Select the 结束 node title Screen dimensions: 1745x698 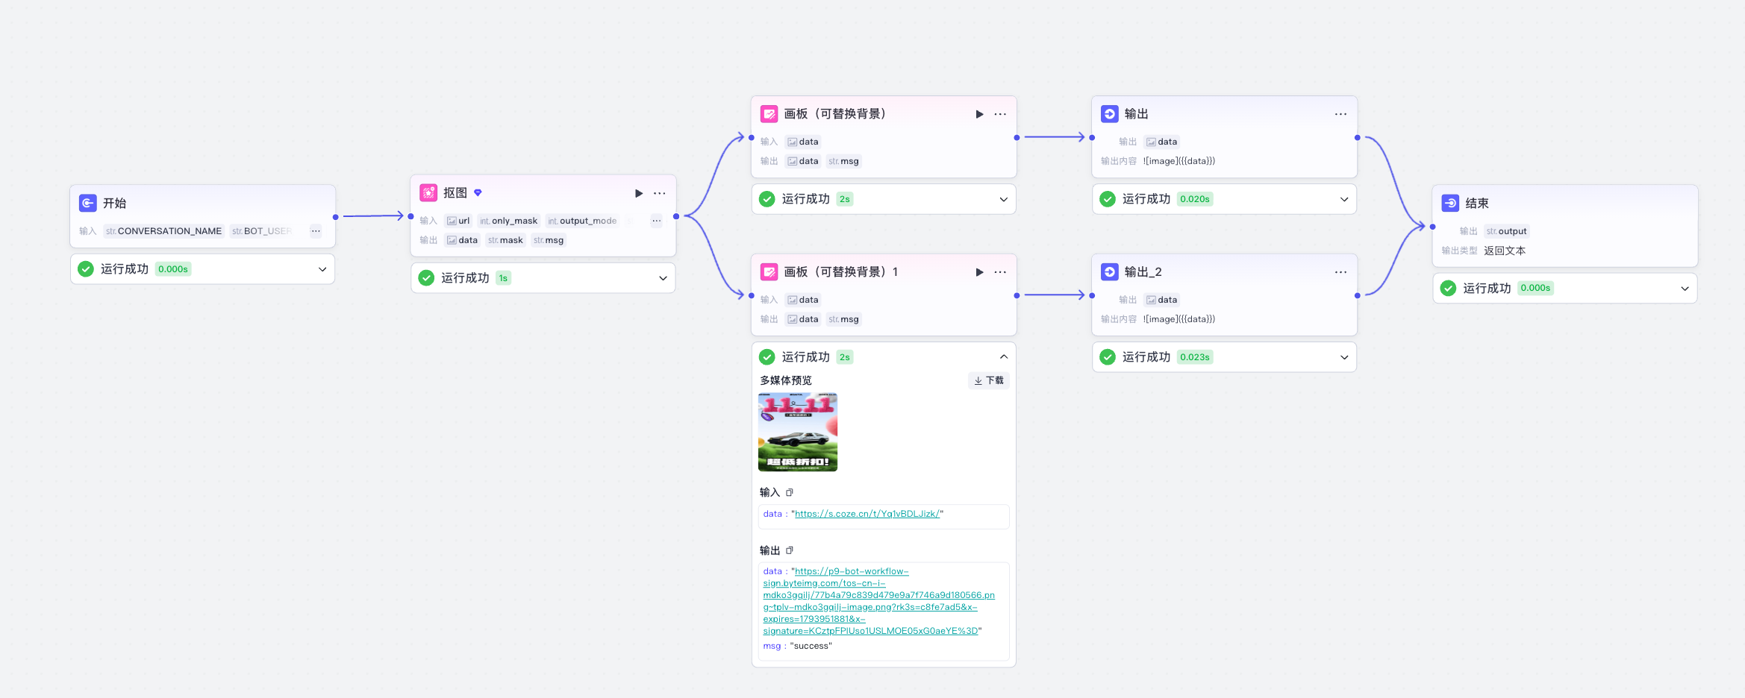pyautogui.click(x=1476, y=203)
